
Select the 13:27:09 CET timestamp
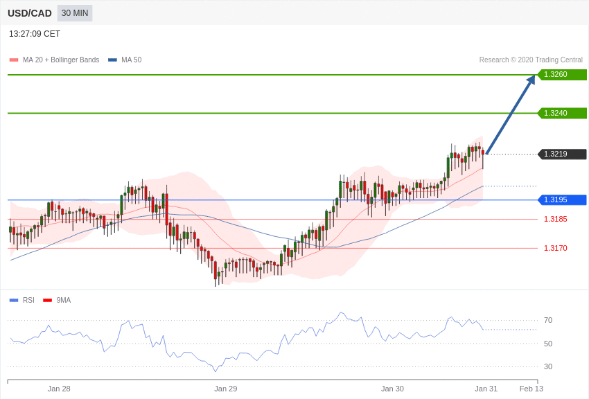coord(35,34)
